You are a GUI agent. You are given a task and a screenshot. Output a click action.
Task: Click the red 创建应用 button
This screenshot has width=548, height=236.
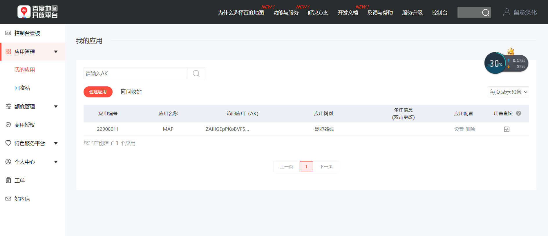coord(98,92)
